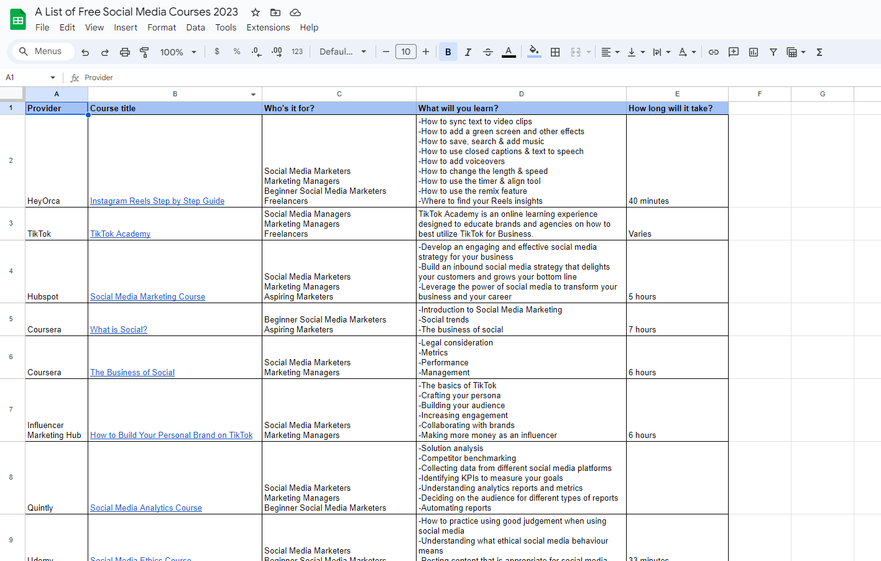Open column B header dropdown arrow
The image size is (881, 561).
253,94
